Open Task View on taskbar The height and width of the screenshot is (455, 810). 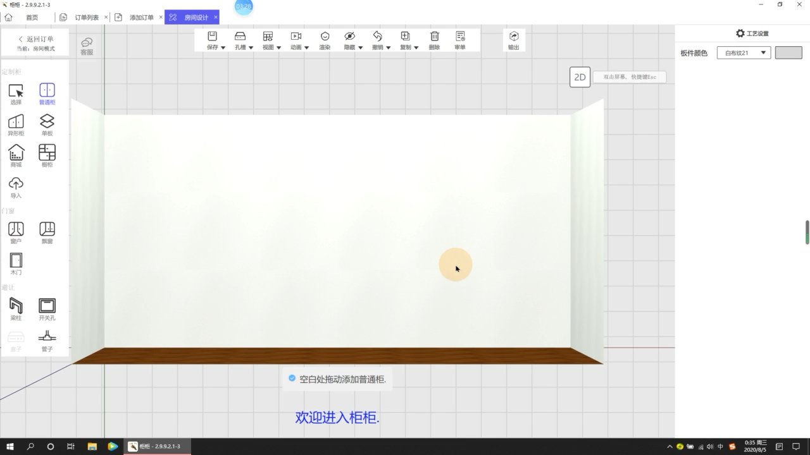tap(71, 446)
